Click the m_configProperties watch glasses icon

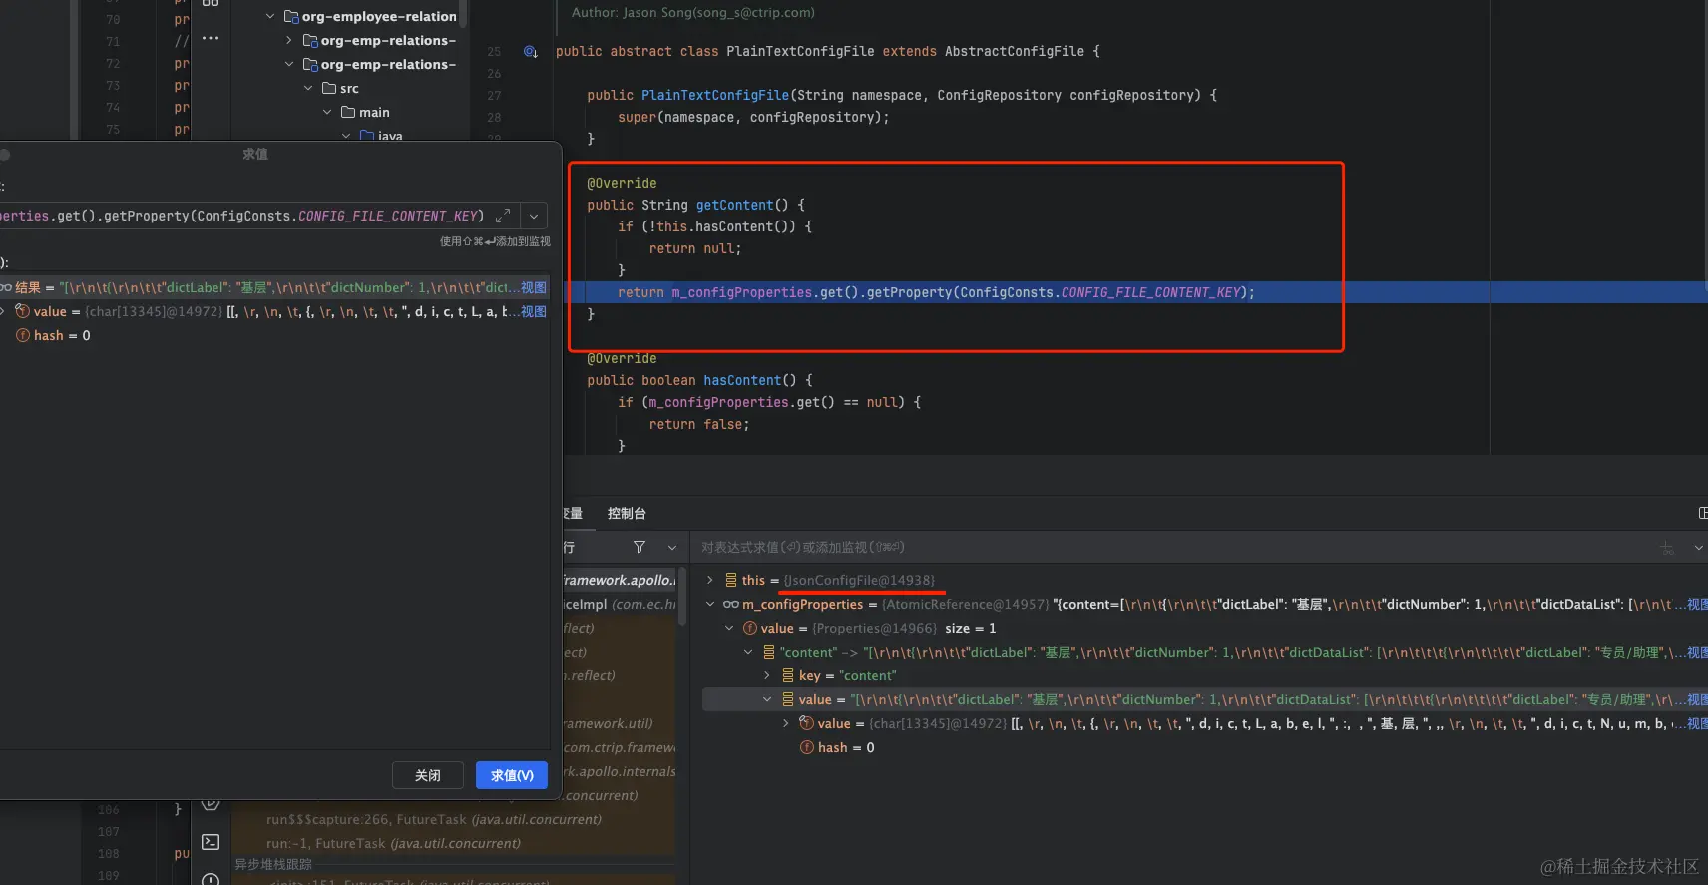(731, 604)
